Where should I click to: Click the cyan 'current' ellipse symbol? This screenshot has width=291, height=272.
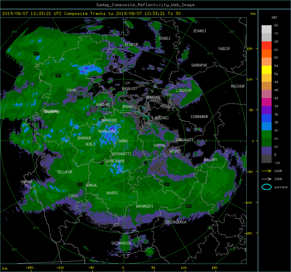[266, 187]
